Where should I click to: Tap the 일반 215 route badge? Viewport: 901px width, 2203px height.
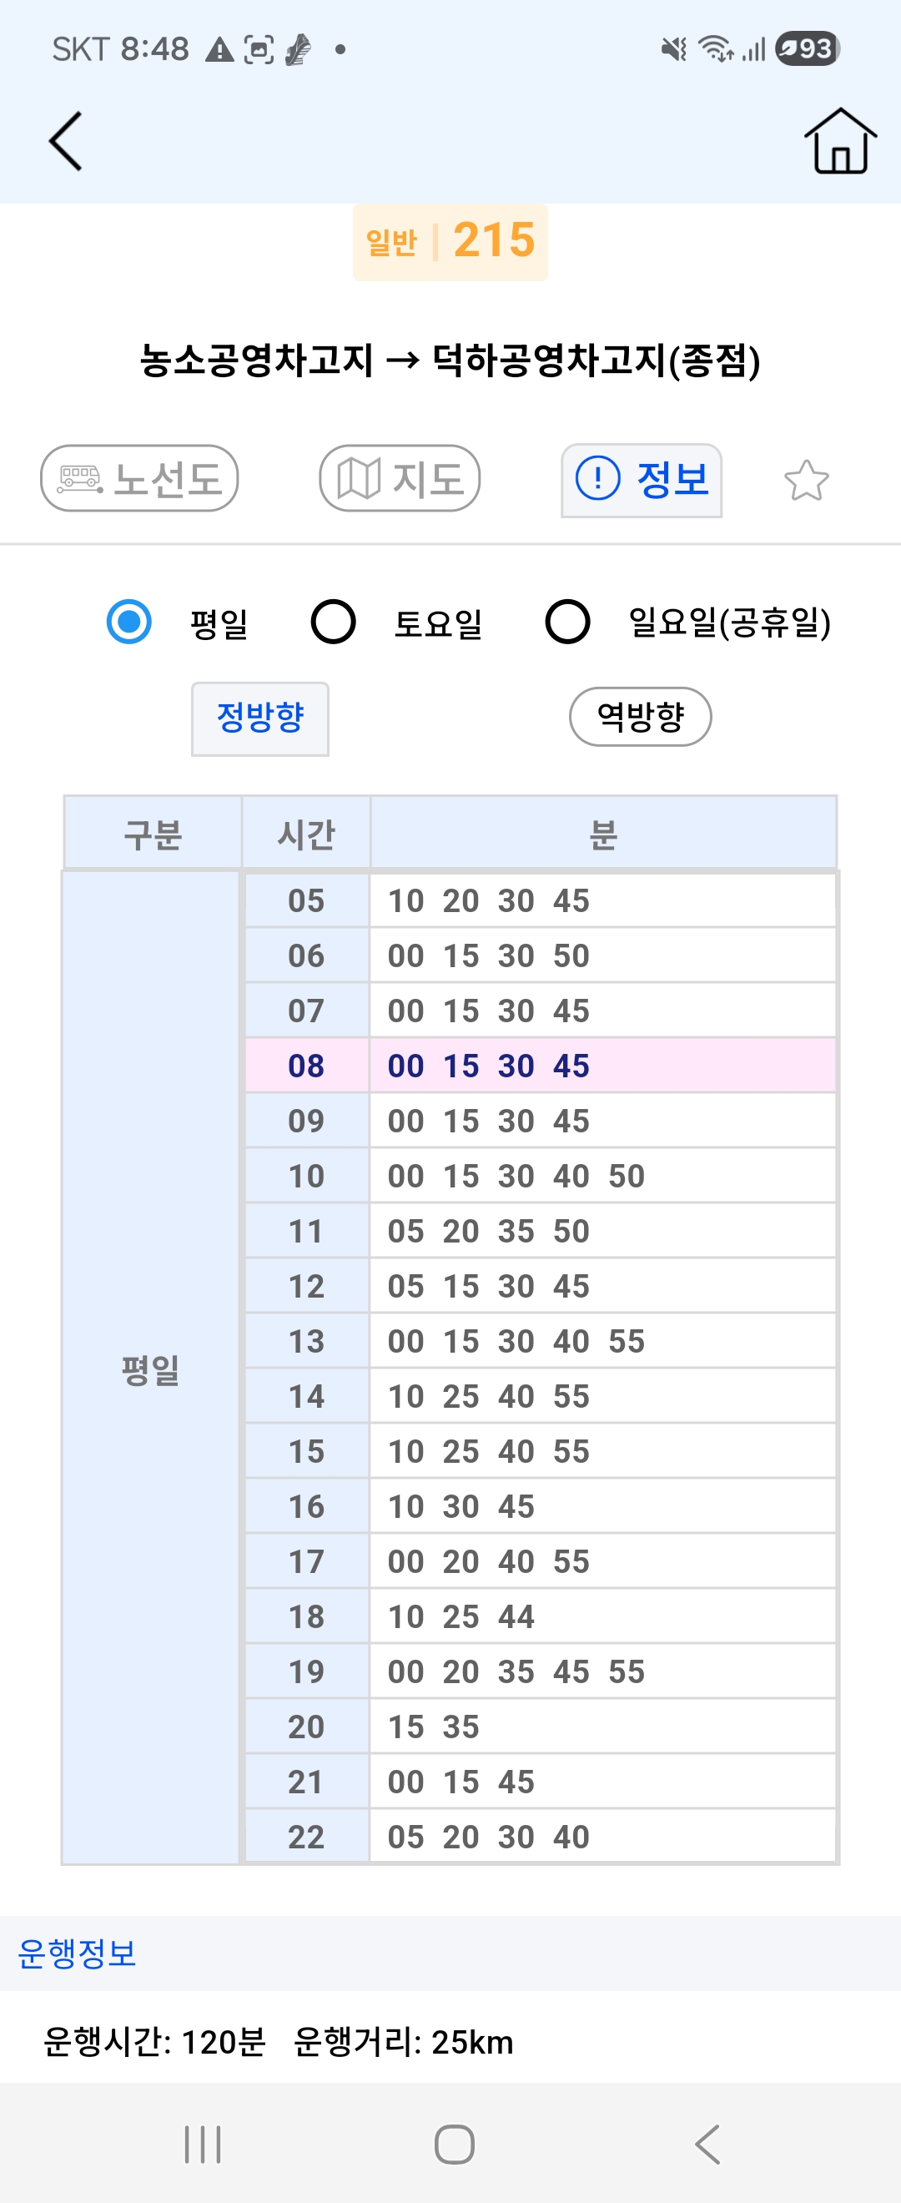click(450, 241)
